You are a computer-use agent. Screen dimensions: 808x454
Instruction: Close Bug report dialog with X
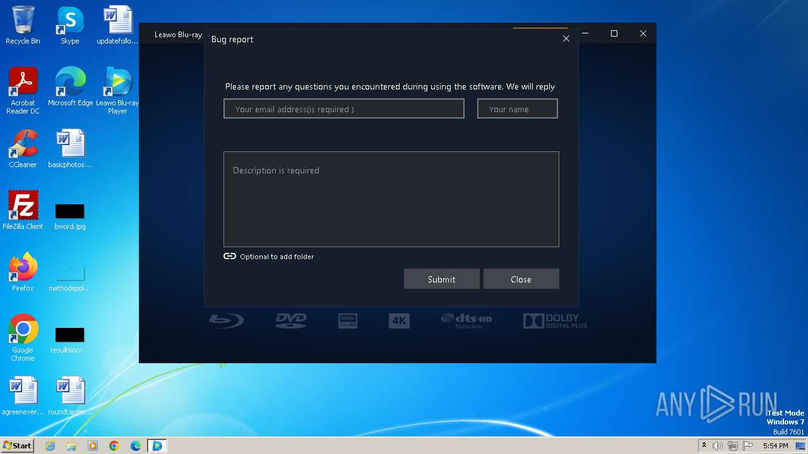coord(566,38)
